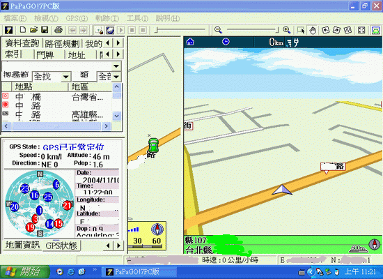Select the 地址 search tab

click(x=77, y=54)
